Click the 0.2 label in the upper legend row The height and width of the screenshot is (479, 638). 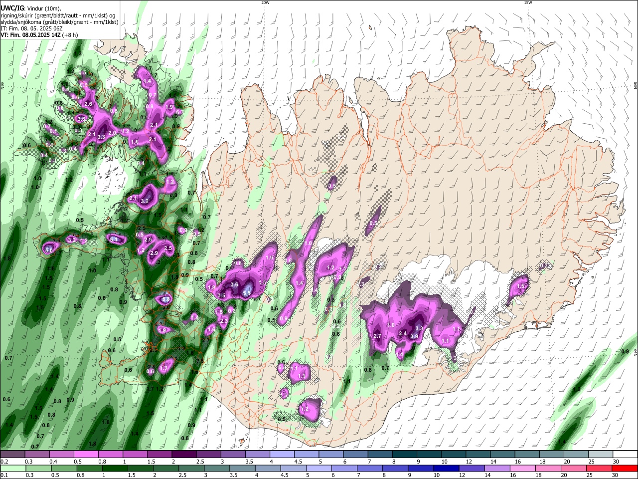[x=4, y=462]
